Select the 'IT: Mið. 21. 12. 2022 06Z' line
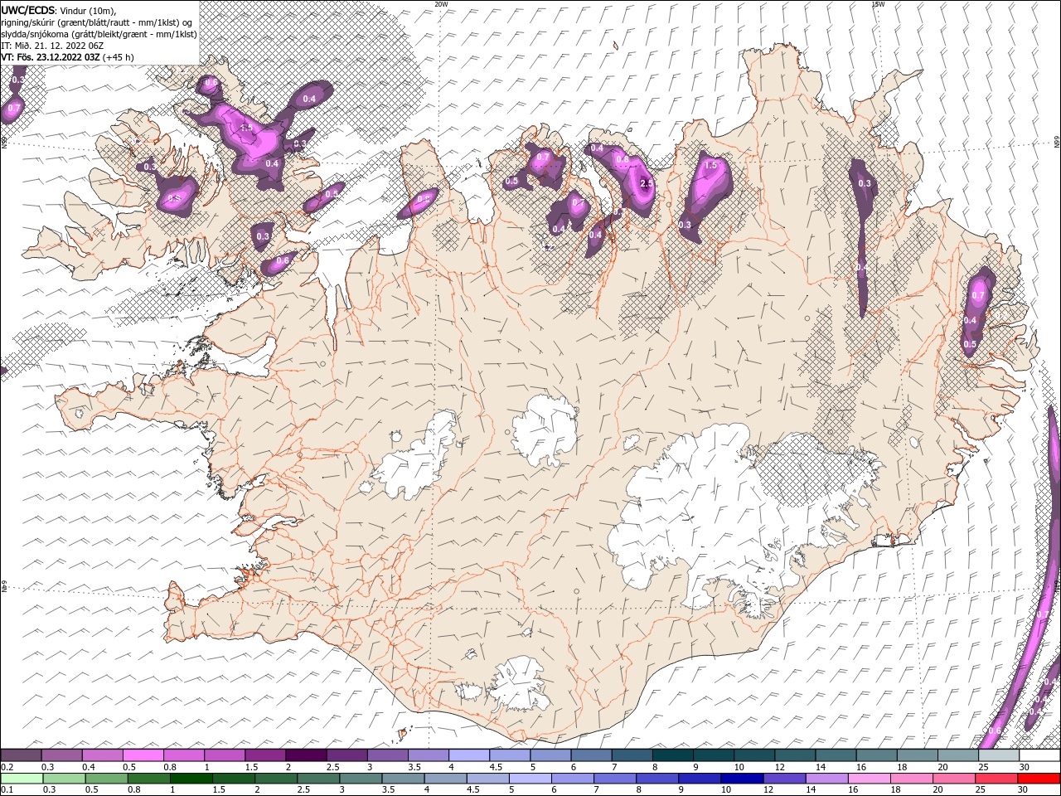This screenshot has height=796, width=1061. pos(52,46)
